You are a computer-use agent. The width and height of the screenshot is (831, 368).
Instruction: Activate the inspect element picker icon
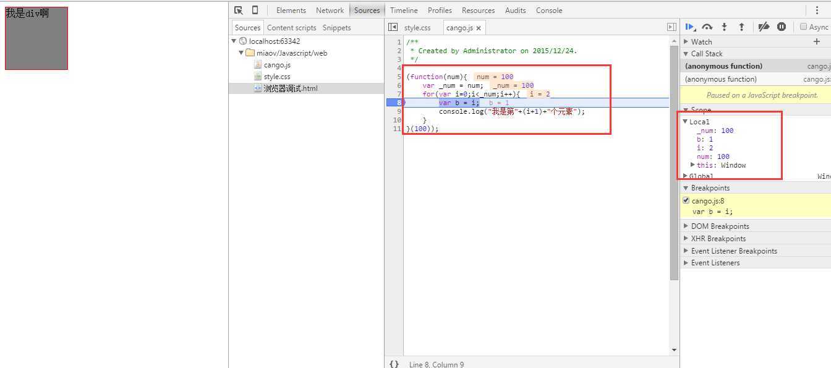click(239, 11)
